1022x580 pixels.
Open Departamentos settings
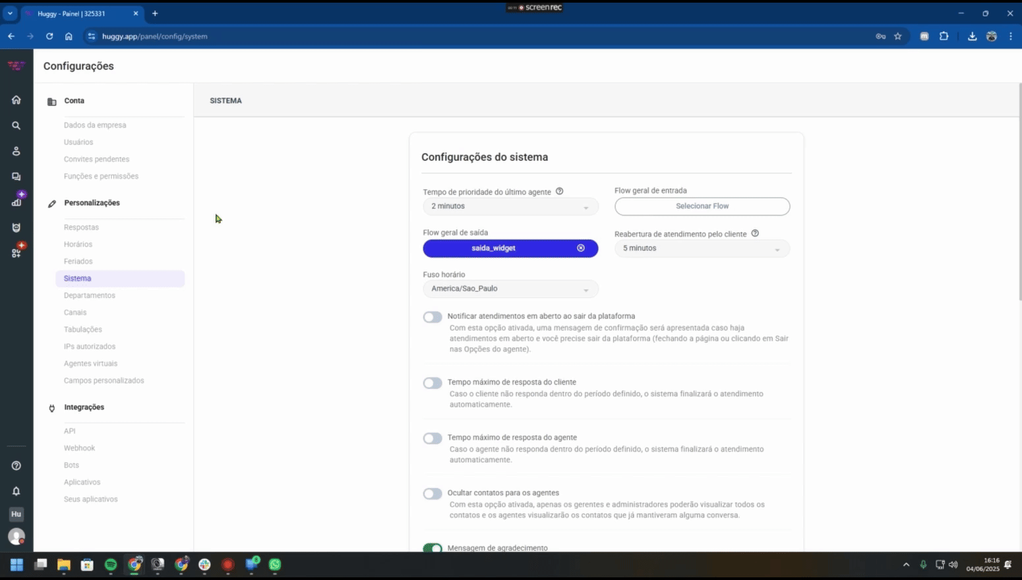click(89, 295)
